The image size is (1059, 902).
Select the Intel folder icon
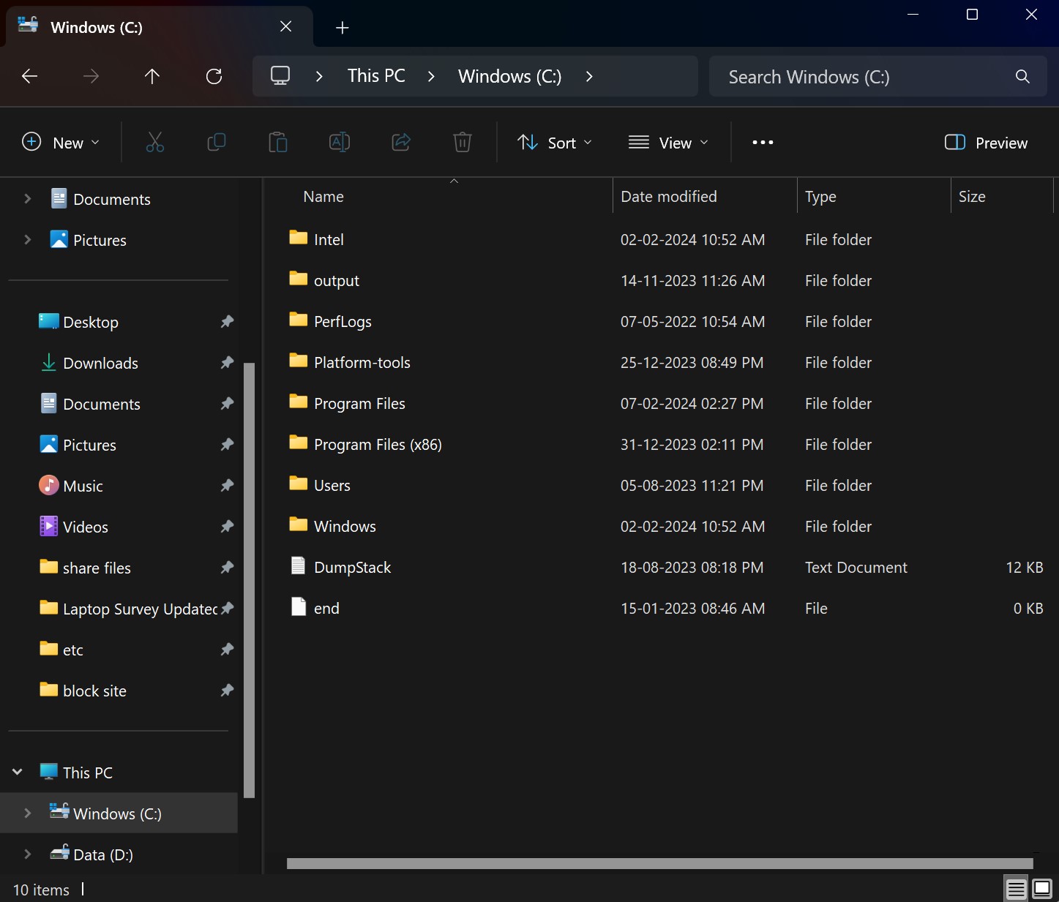pyautogui.click(x=298, y=238)
